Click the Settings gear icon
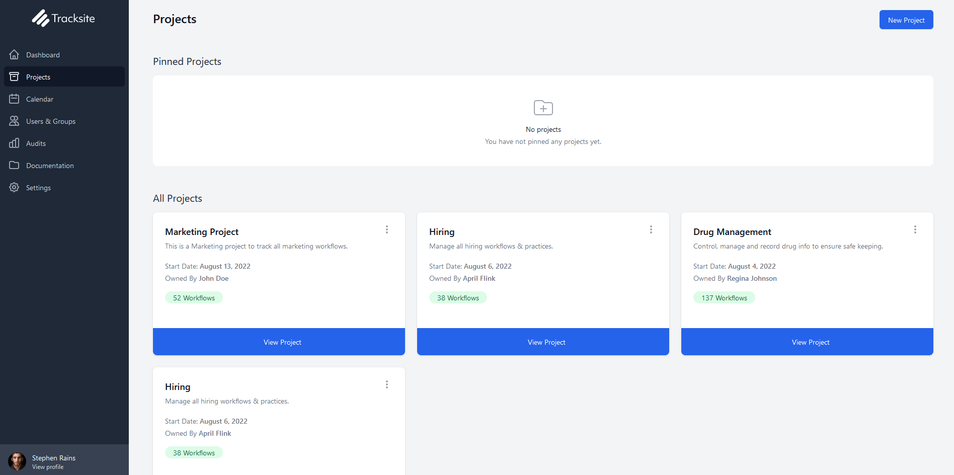 14,187
